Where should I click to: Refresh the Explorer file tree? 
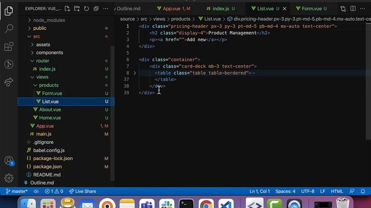pos(86,9)
